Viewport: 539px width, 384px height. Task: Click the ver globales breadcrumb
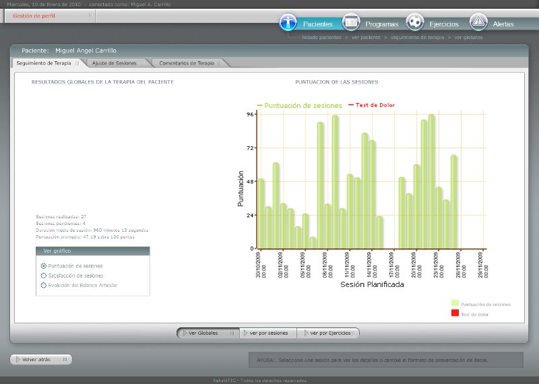(x=468, y=37)
